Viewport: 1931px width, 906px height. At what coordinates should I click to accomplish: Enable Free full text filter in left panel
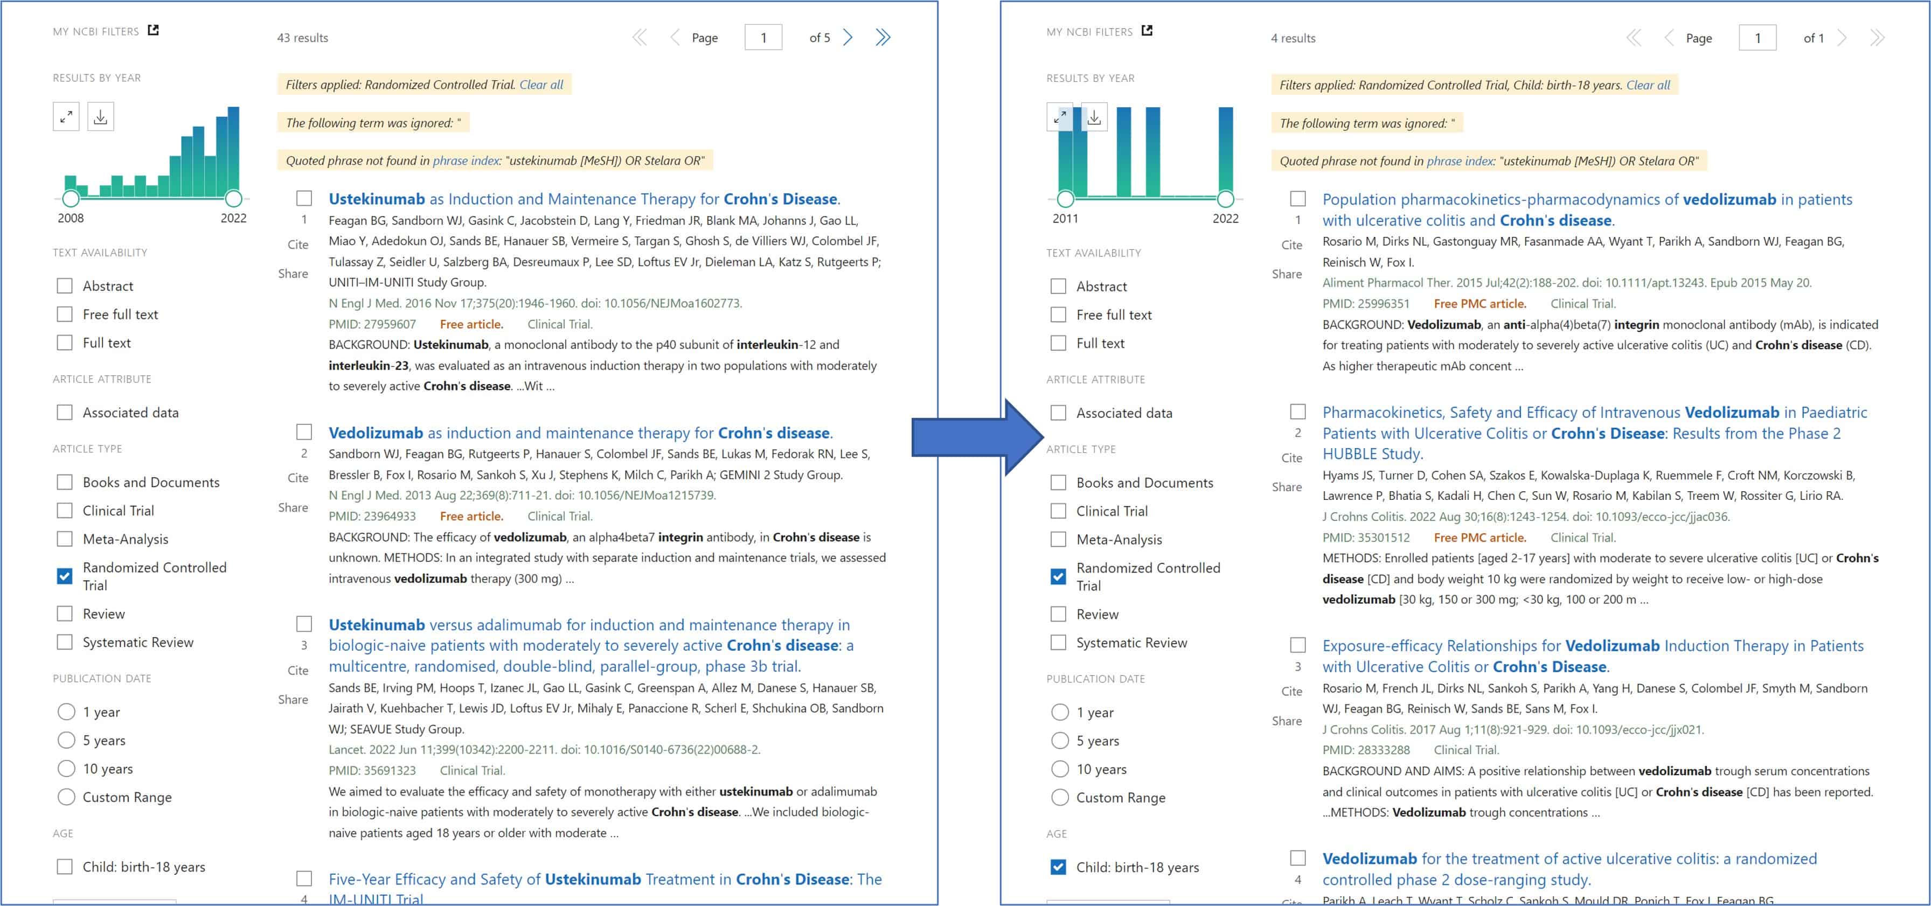pyautogui.click(x=65, y=315)
